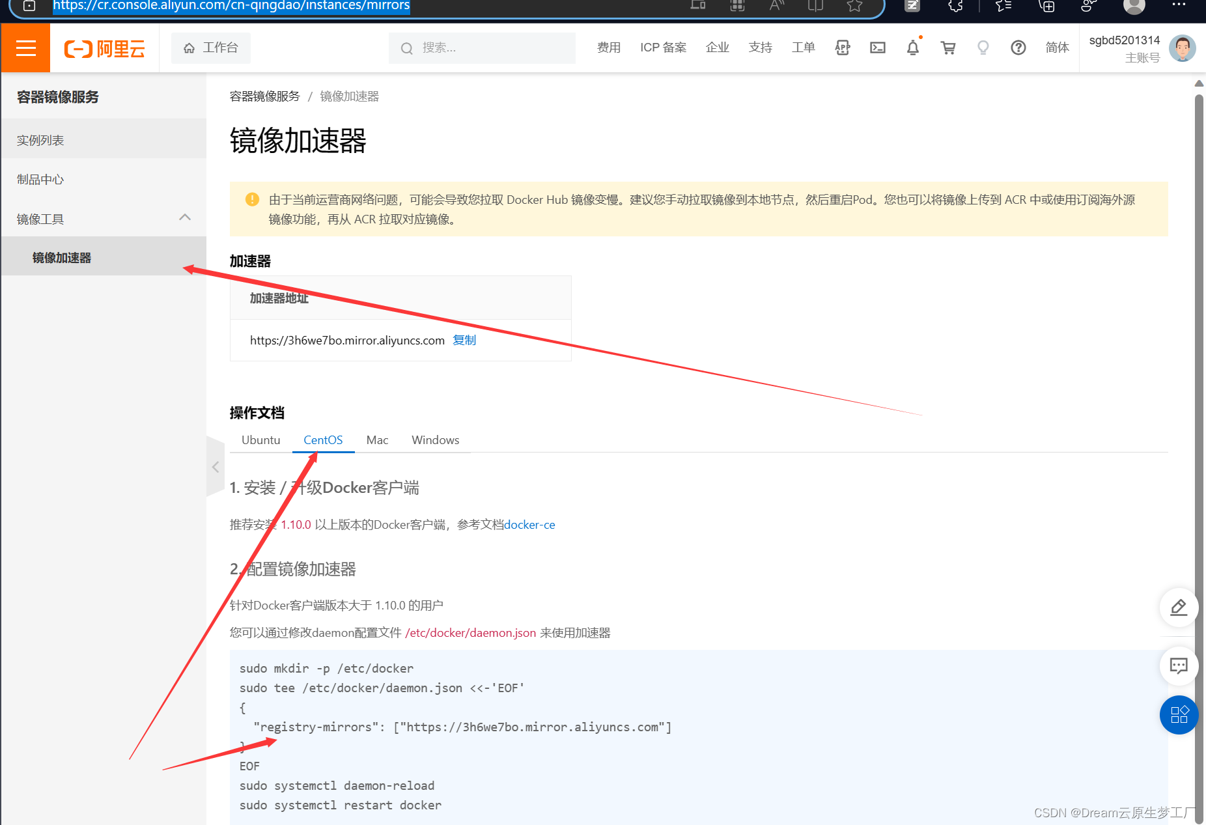
Task: Click the 容器镜像服务 sidebar title
Action: tap(58, 97)
